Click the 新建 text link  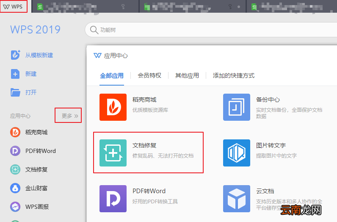31,74
